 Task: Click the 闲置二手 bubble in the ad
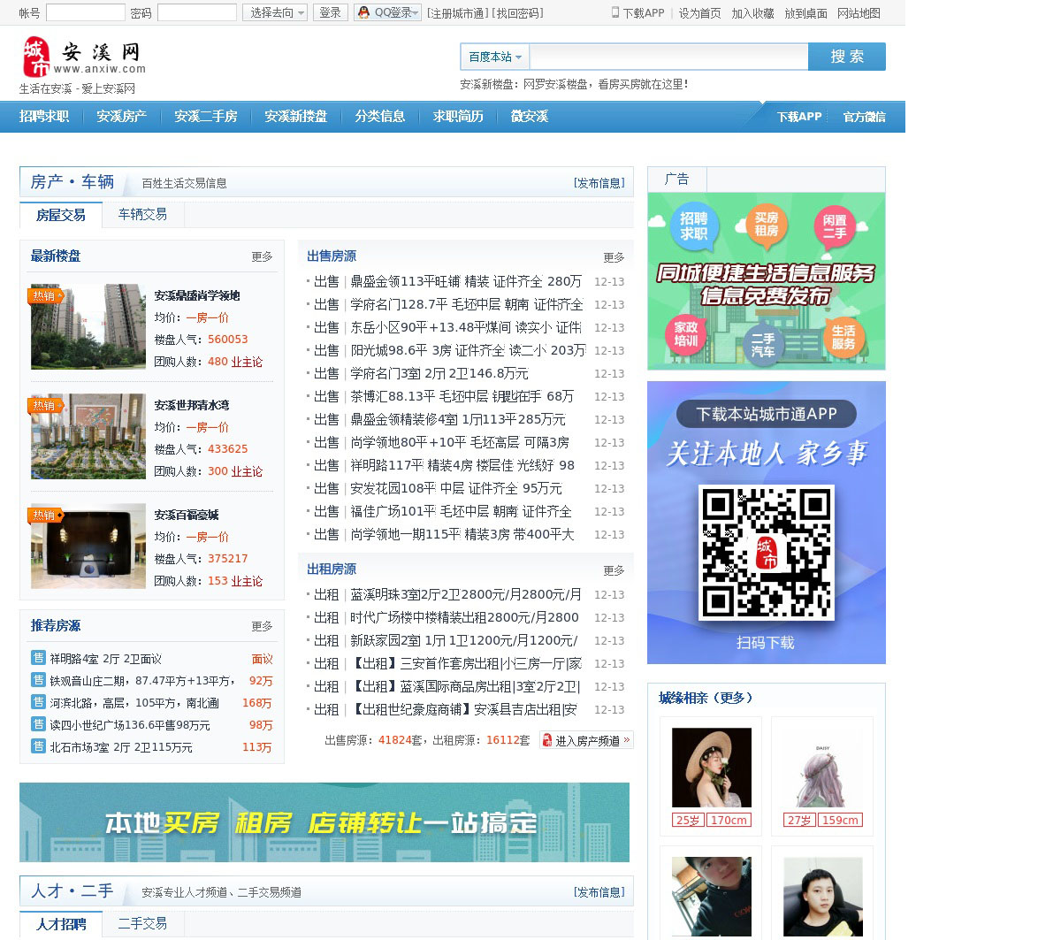click(834, 226)
